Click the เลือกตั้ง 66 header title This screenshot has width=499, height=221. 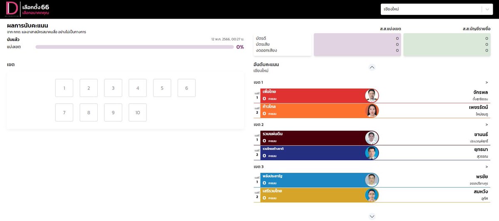coord(36,7)
